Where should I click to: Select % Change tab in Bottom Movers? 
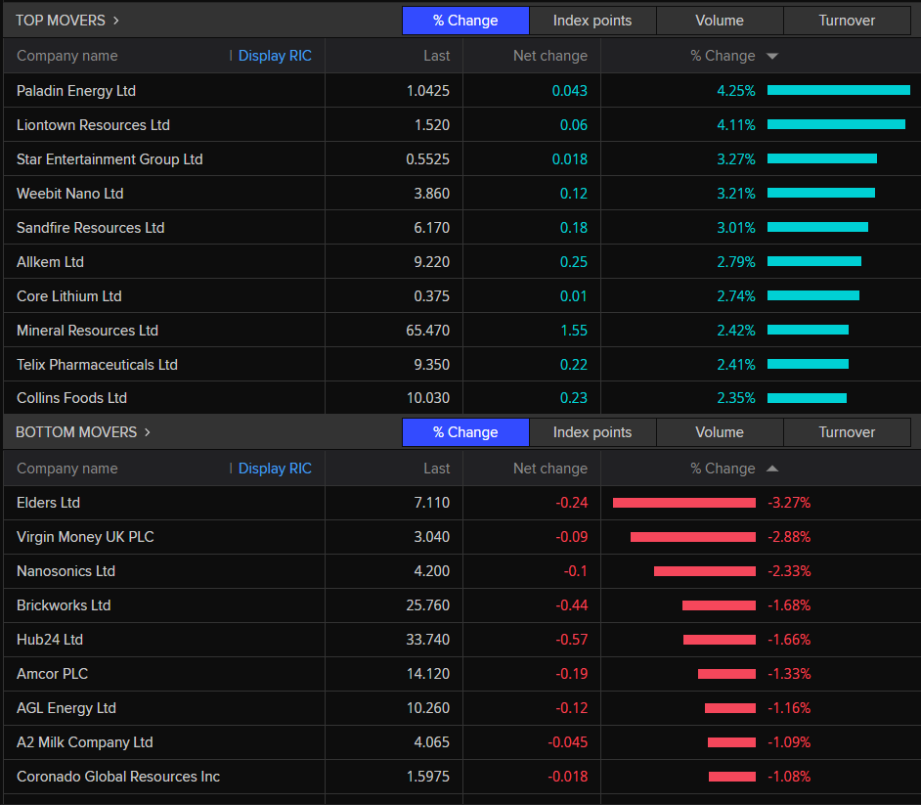465,432
